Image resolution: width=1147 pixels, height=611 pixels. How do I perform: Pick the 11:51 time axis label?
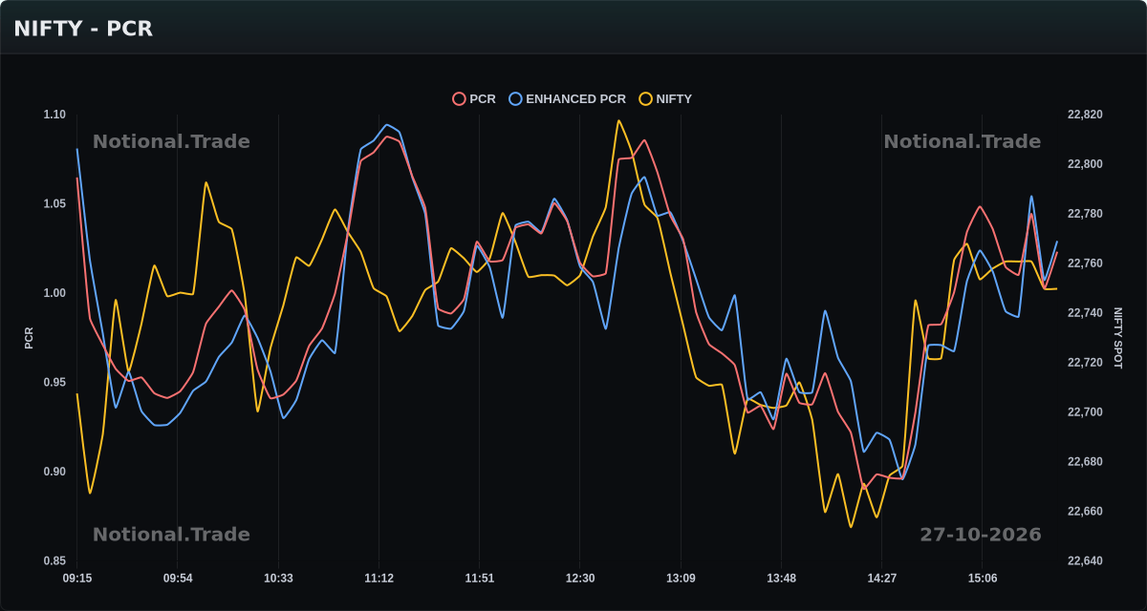[x=480, y=579]
